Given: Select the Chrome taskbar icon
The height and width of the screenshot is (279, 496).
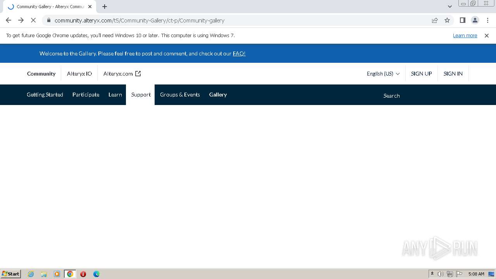Looking at the screenshot, I should (70, 274).
